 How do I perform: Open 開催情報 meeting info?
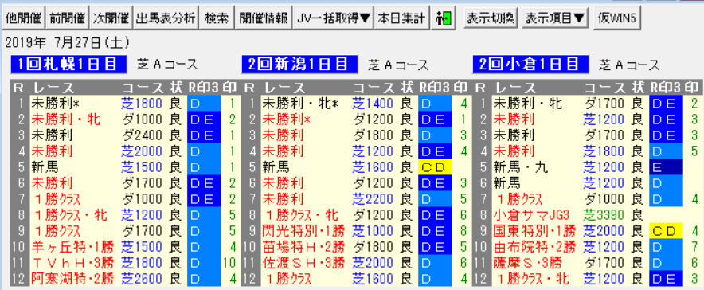tap(264, 18)
